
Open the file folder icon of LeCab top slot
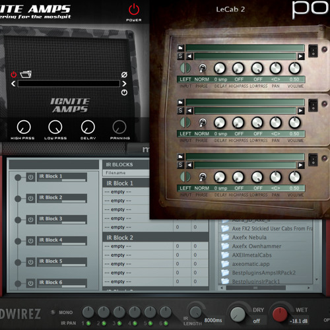(x=181, y=48)
